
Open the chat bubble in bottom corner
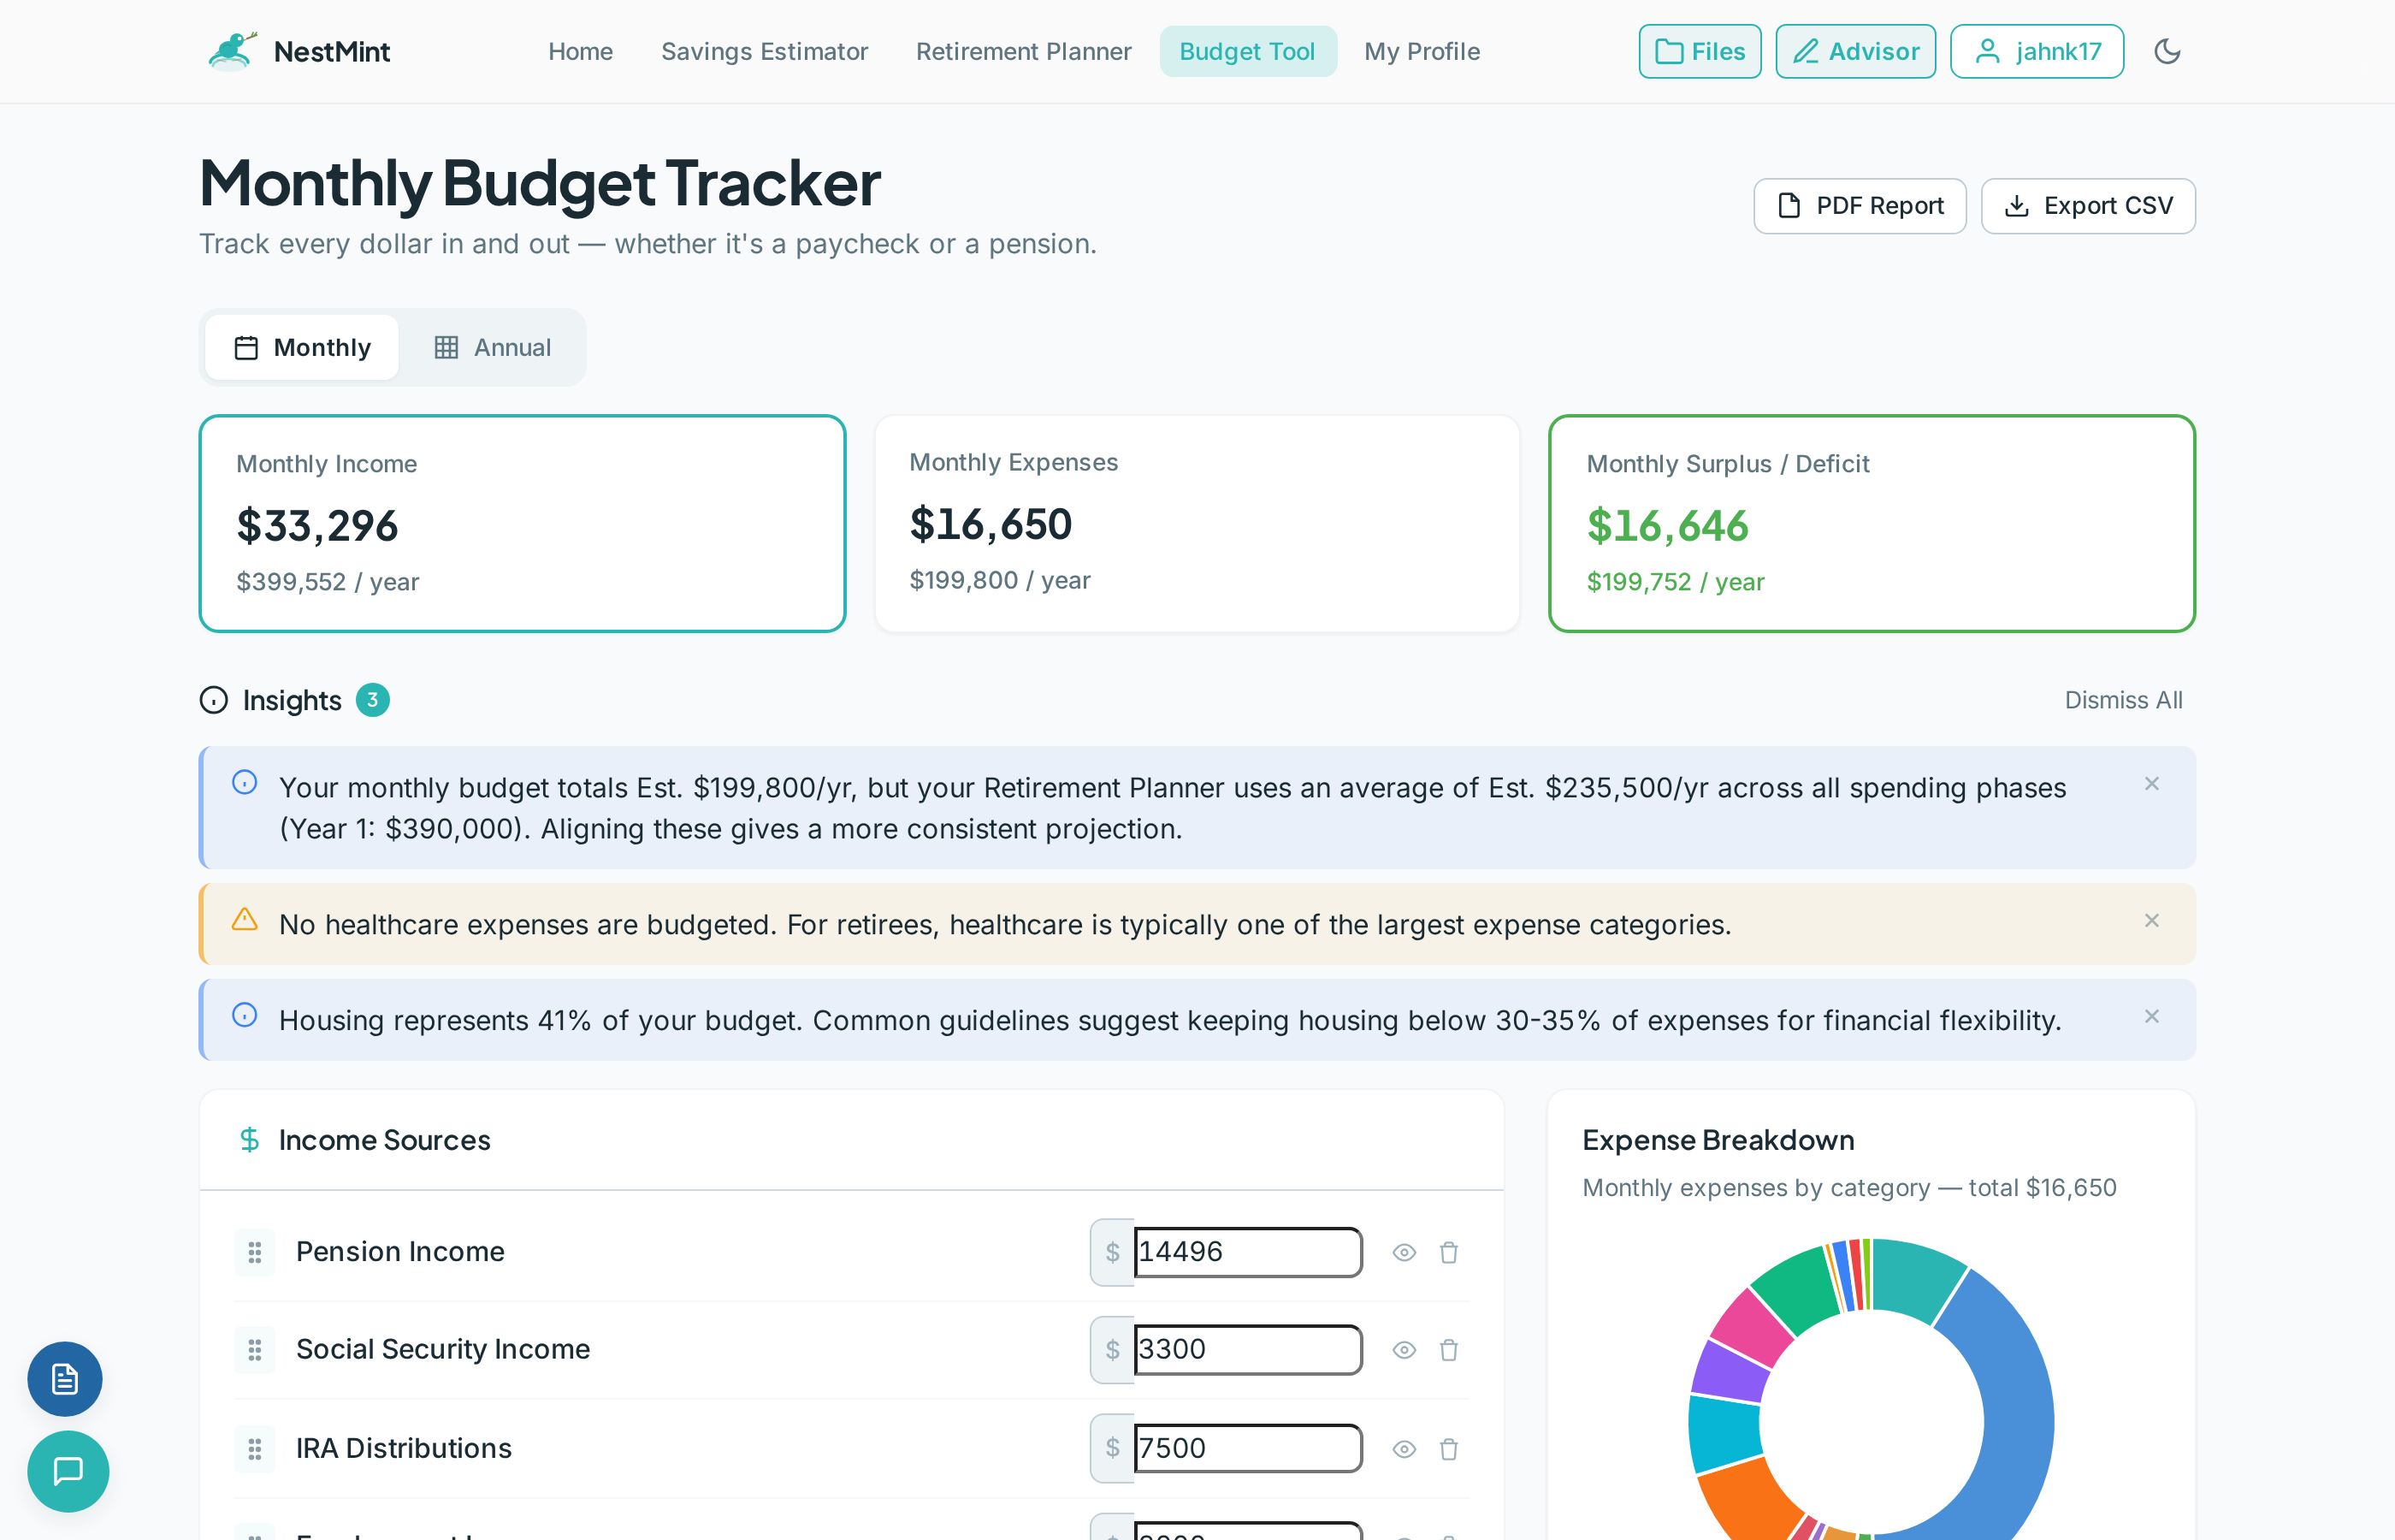coord(67,1471)
